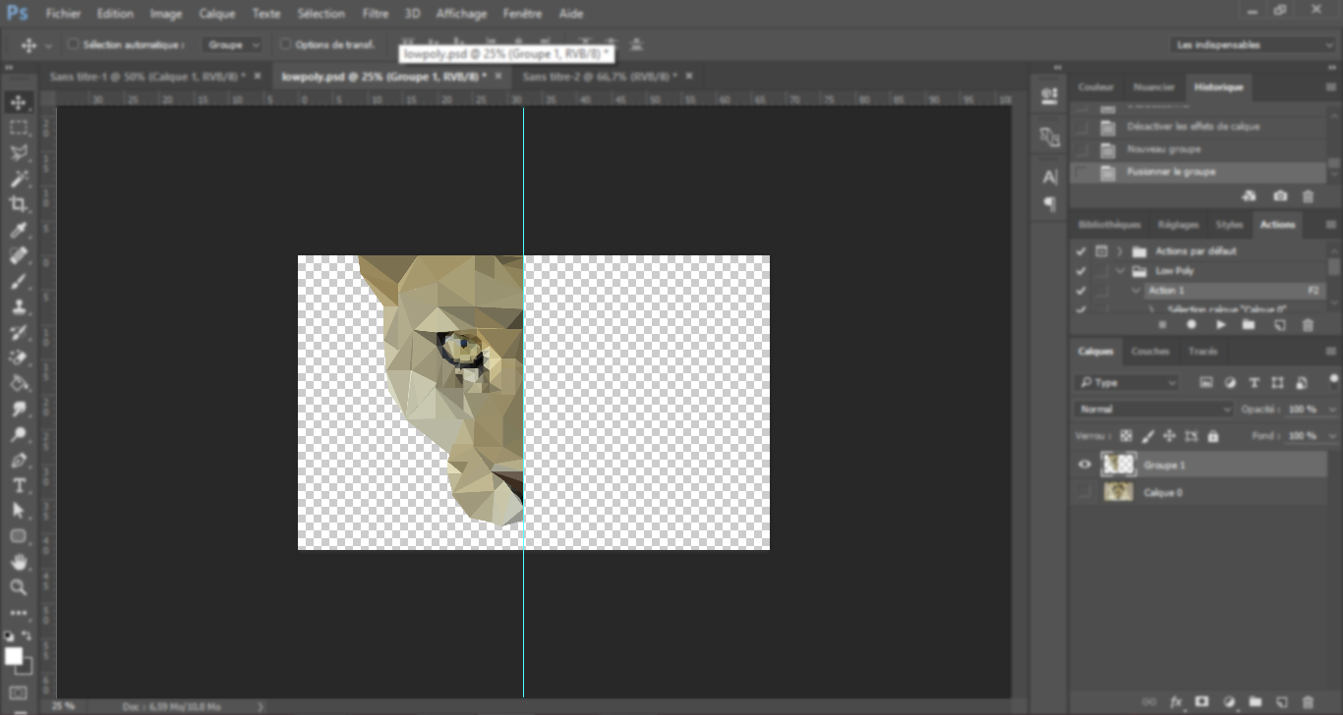Toggle the Low Poly action set checkmark

tap(1081, 271)
